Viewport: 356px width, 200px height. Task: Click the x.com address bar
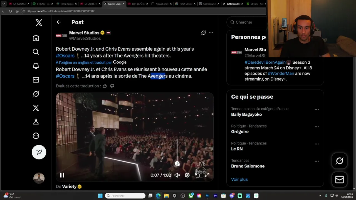[143, 11]
